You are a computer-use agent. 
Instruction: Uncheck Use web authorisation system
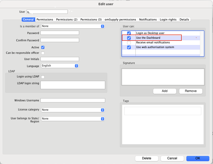(x=129, y=47)
